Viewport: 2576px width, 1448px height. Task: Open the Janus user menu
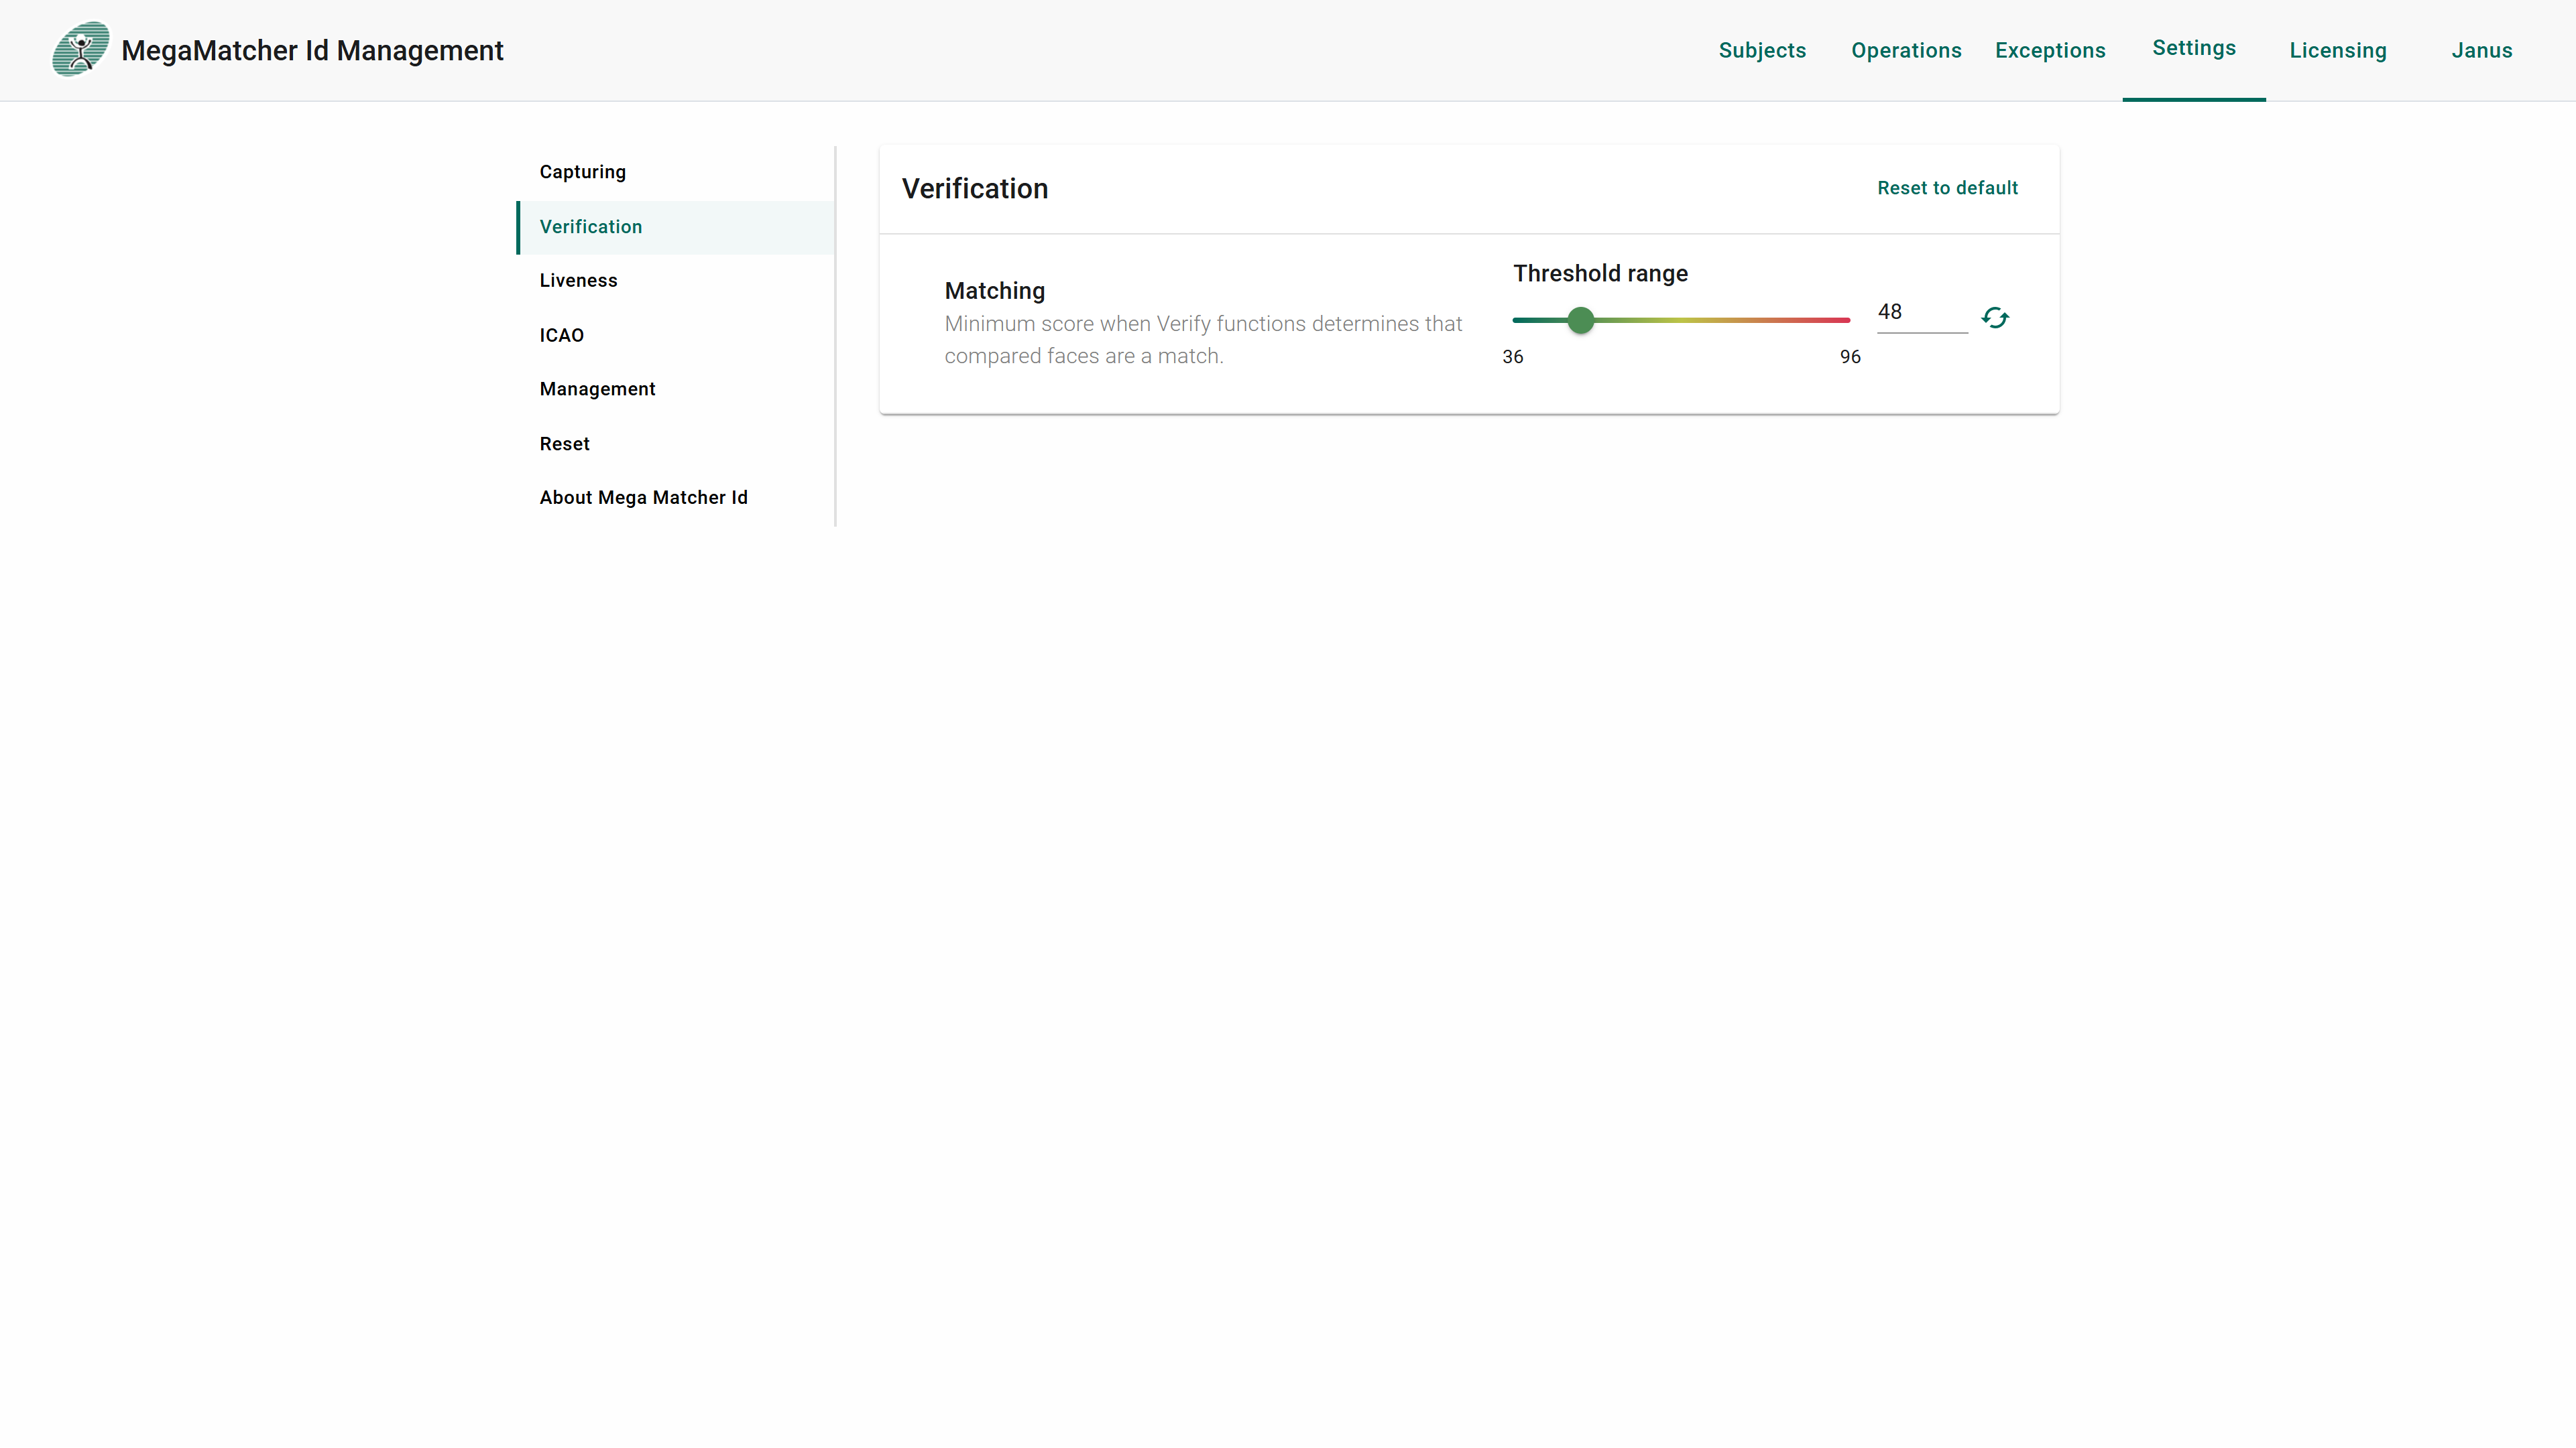pos(2481,50)
